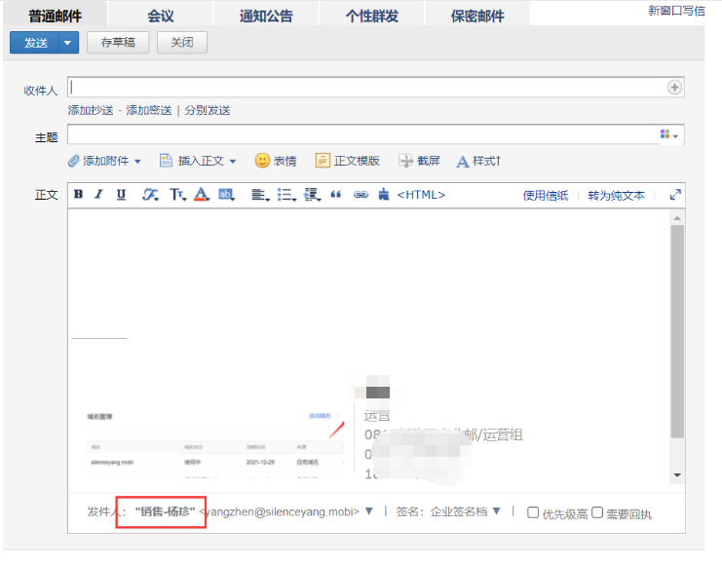
Task: Open the 发送 button dropdown arrow
Action: (x=66, y=43)
